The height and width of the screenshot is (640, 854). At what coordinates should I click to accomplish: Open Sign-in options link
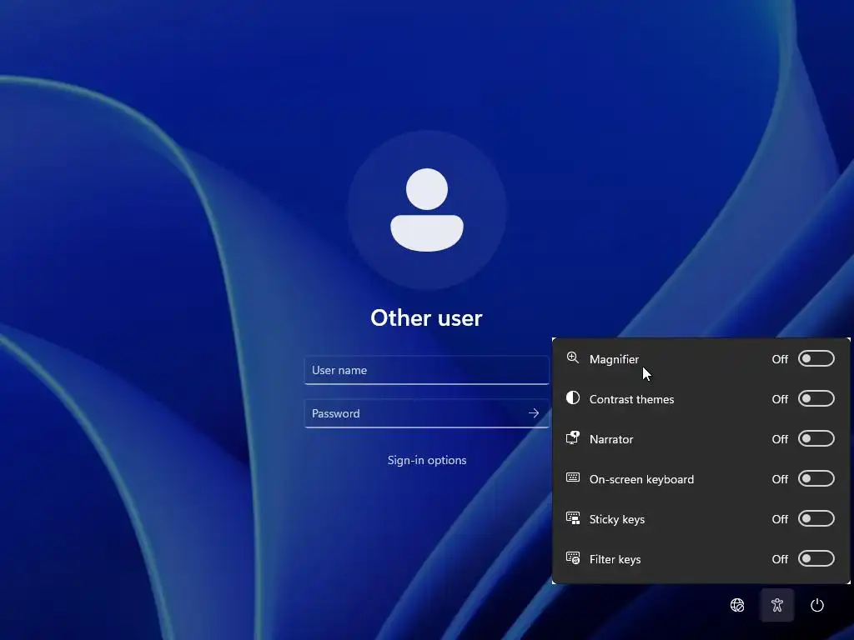point(427,460)
